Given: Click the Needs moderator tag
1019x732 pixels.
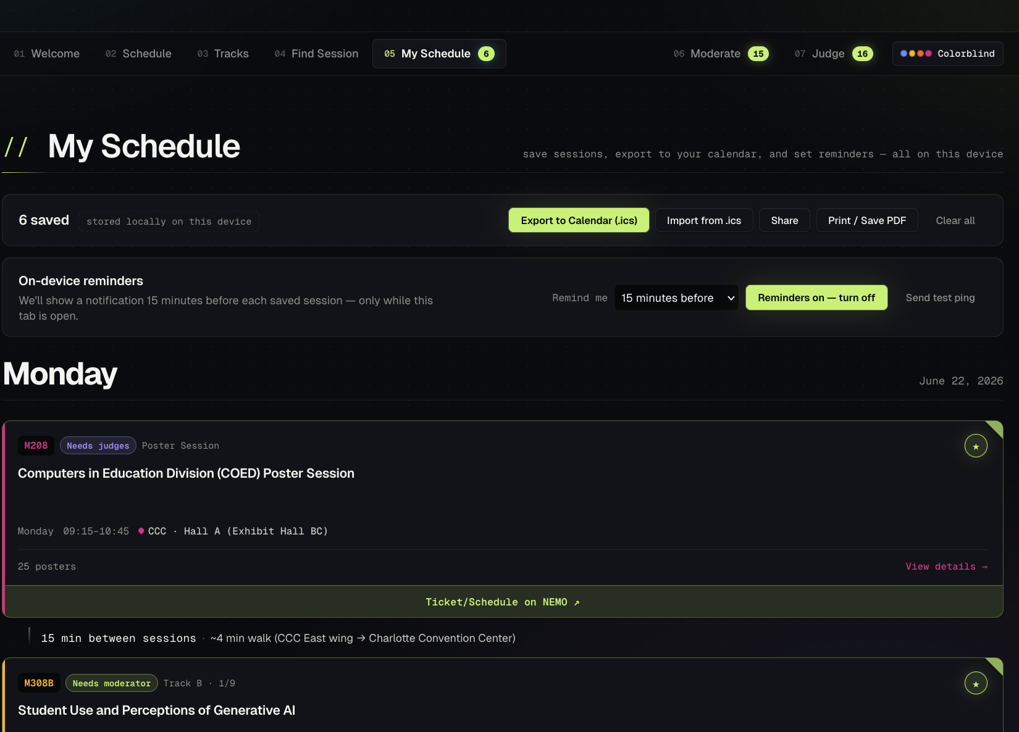Looking at the screenshot, I should pyautogui.click(x=112, y=683).
